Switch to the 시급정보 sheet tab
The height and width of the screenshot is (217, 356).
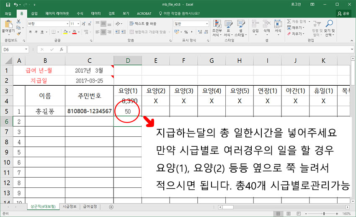(x=70, y=207)
